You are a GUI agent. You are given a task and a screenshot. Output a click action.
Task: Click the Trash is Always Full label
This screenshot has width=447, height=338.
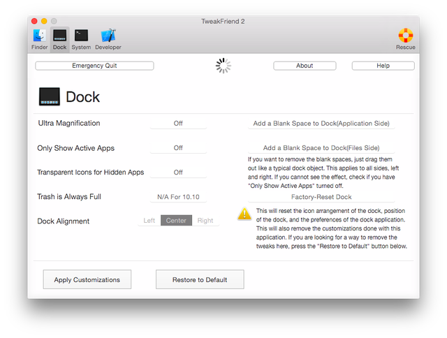tap(69, 197)
